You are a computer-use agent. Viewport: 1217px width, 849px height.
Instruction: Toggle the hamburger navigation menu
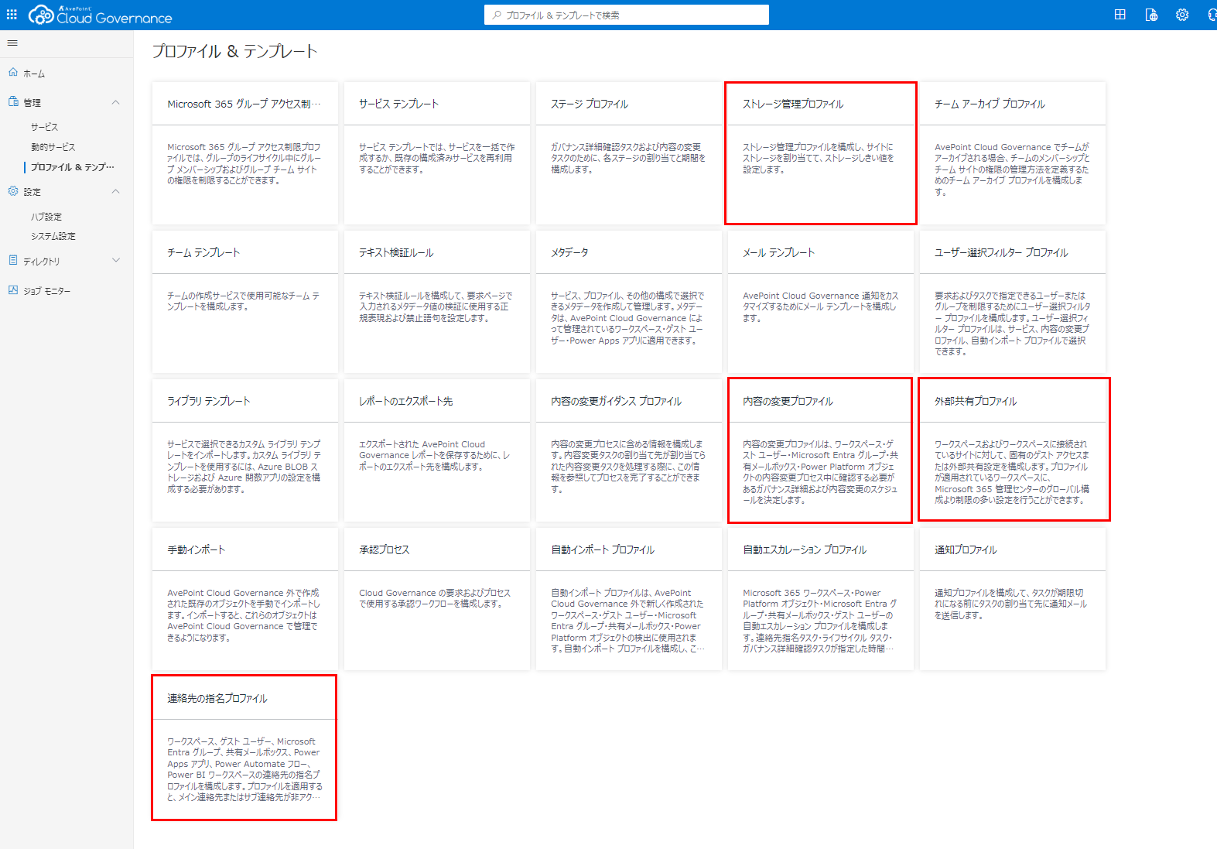coord(12,43)
